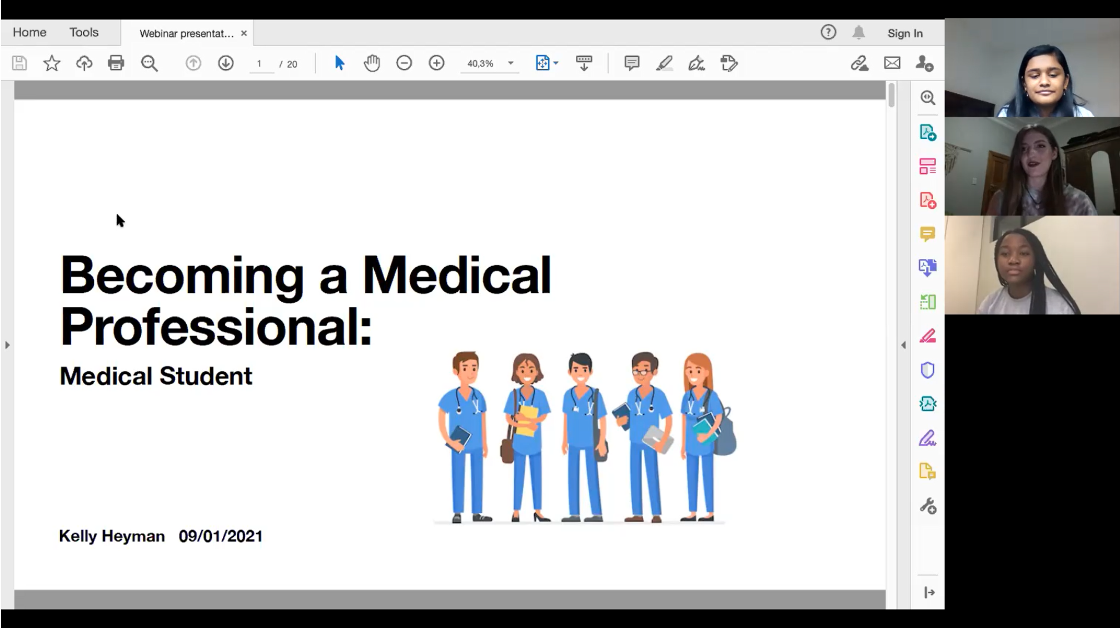Click the vertical document scrollbar thumb
Image resolution: width=1120 pixels, height=628 pixels.
click(x=892, y=94)
